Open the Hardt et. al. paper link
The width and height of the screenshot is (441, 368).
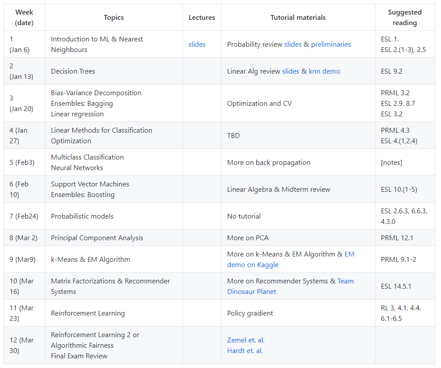[245, 351]
